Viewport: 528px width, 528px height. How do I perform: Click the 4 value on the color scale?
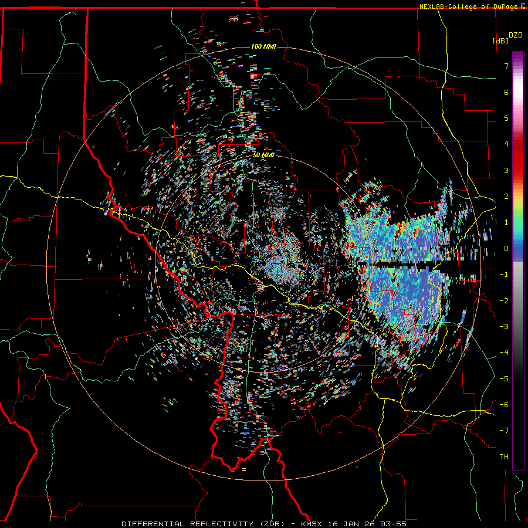pos(506,144)
